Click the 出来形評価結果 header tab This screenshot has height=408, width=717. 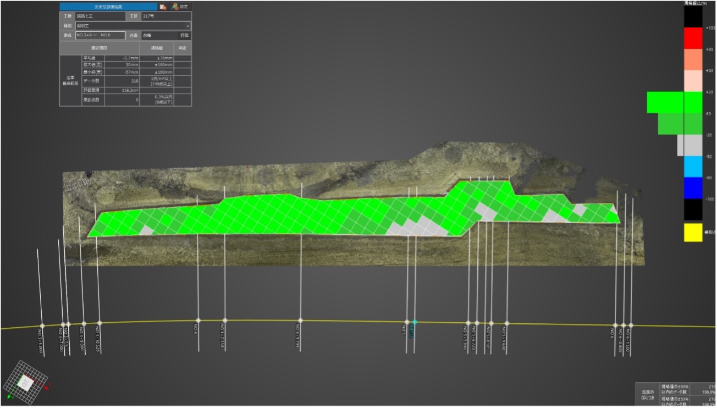[x=108, y=7]
